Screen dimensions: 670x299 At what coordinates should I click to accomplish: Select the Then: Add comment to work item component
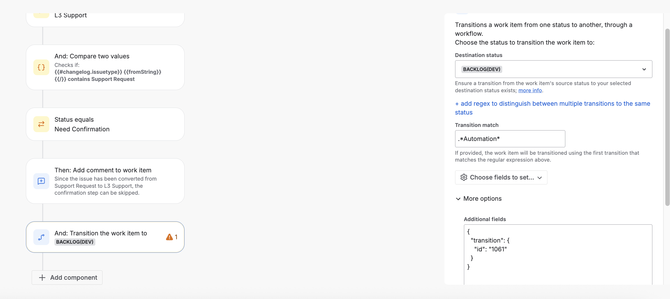(105, 181)
